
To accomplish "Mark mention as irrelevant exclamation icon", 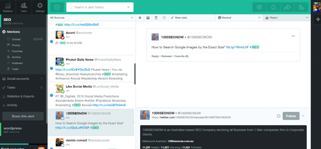I will point(164,18).
